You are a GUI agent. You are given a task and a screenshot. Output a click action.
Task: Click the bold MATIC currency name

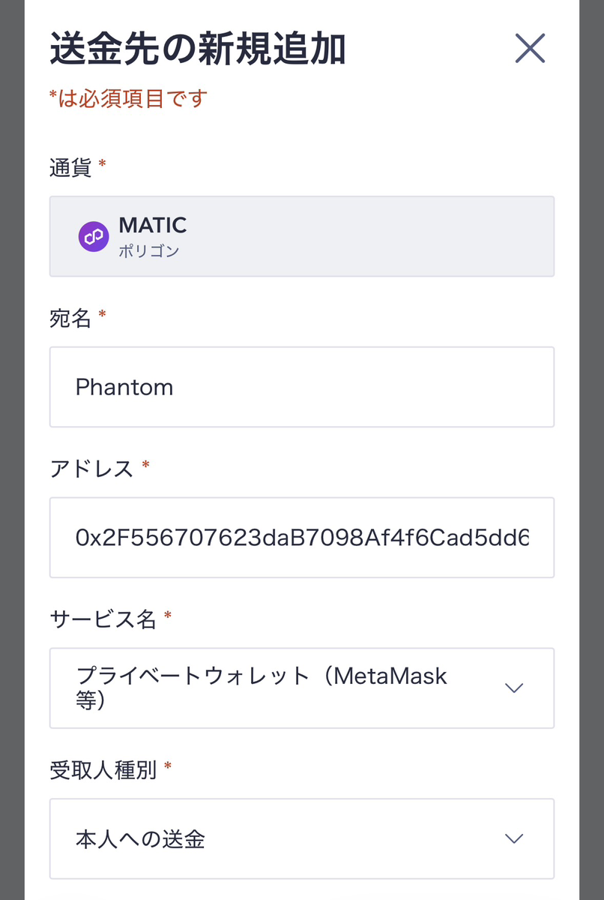point(153,225)
